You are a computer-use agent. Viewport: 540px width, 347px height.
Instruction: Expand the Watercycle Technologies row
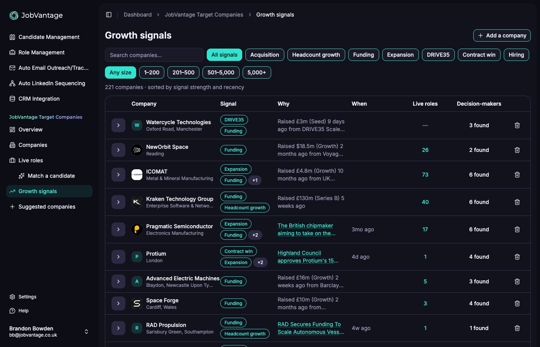point(118,125)
